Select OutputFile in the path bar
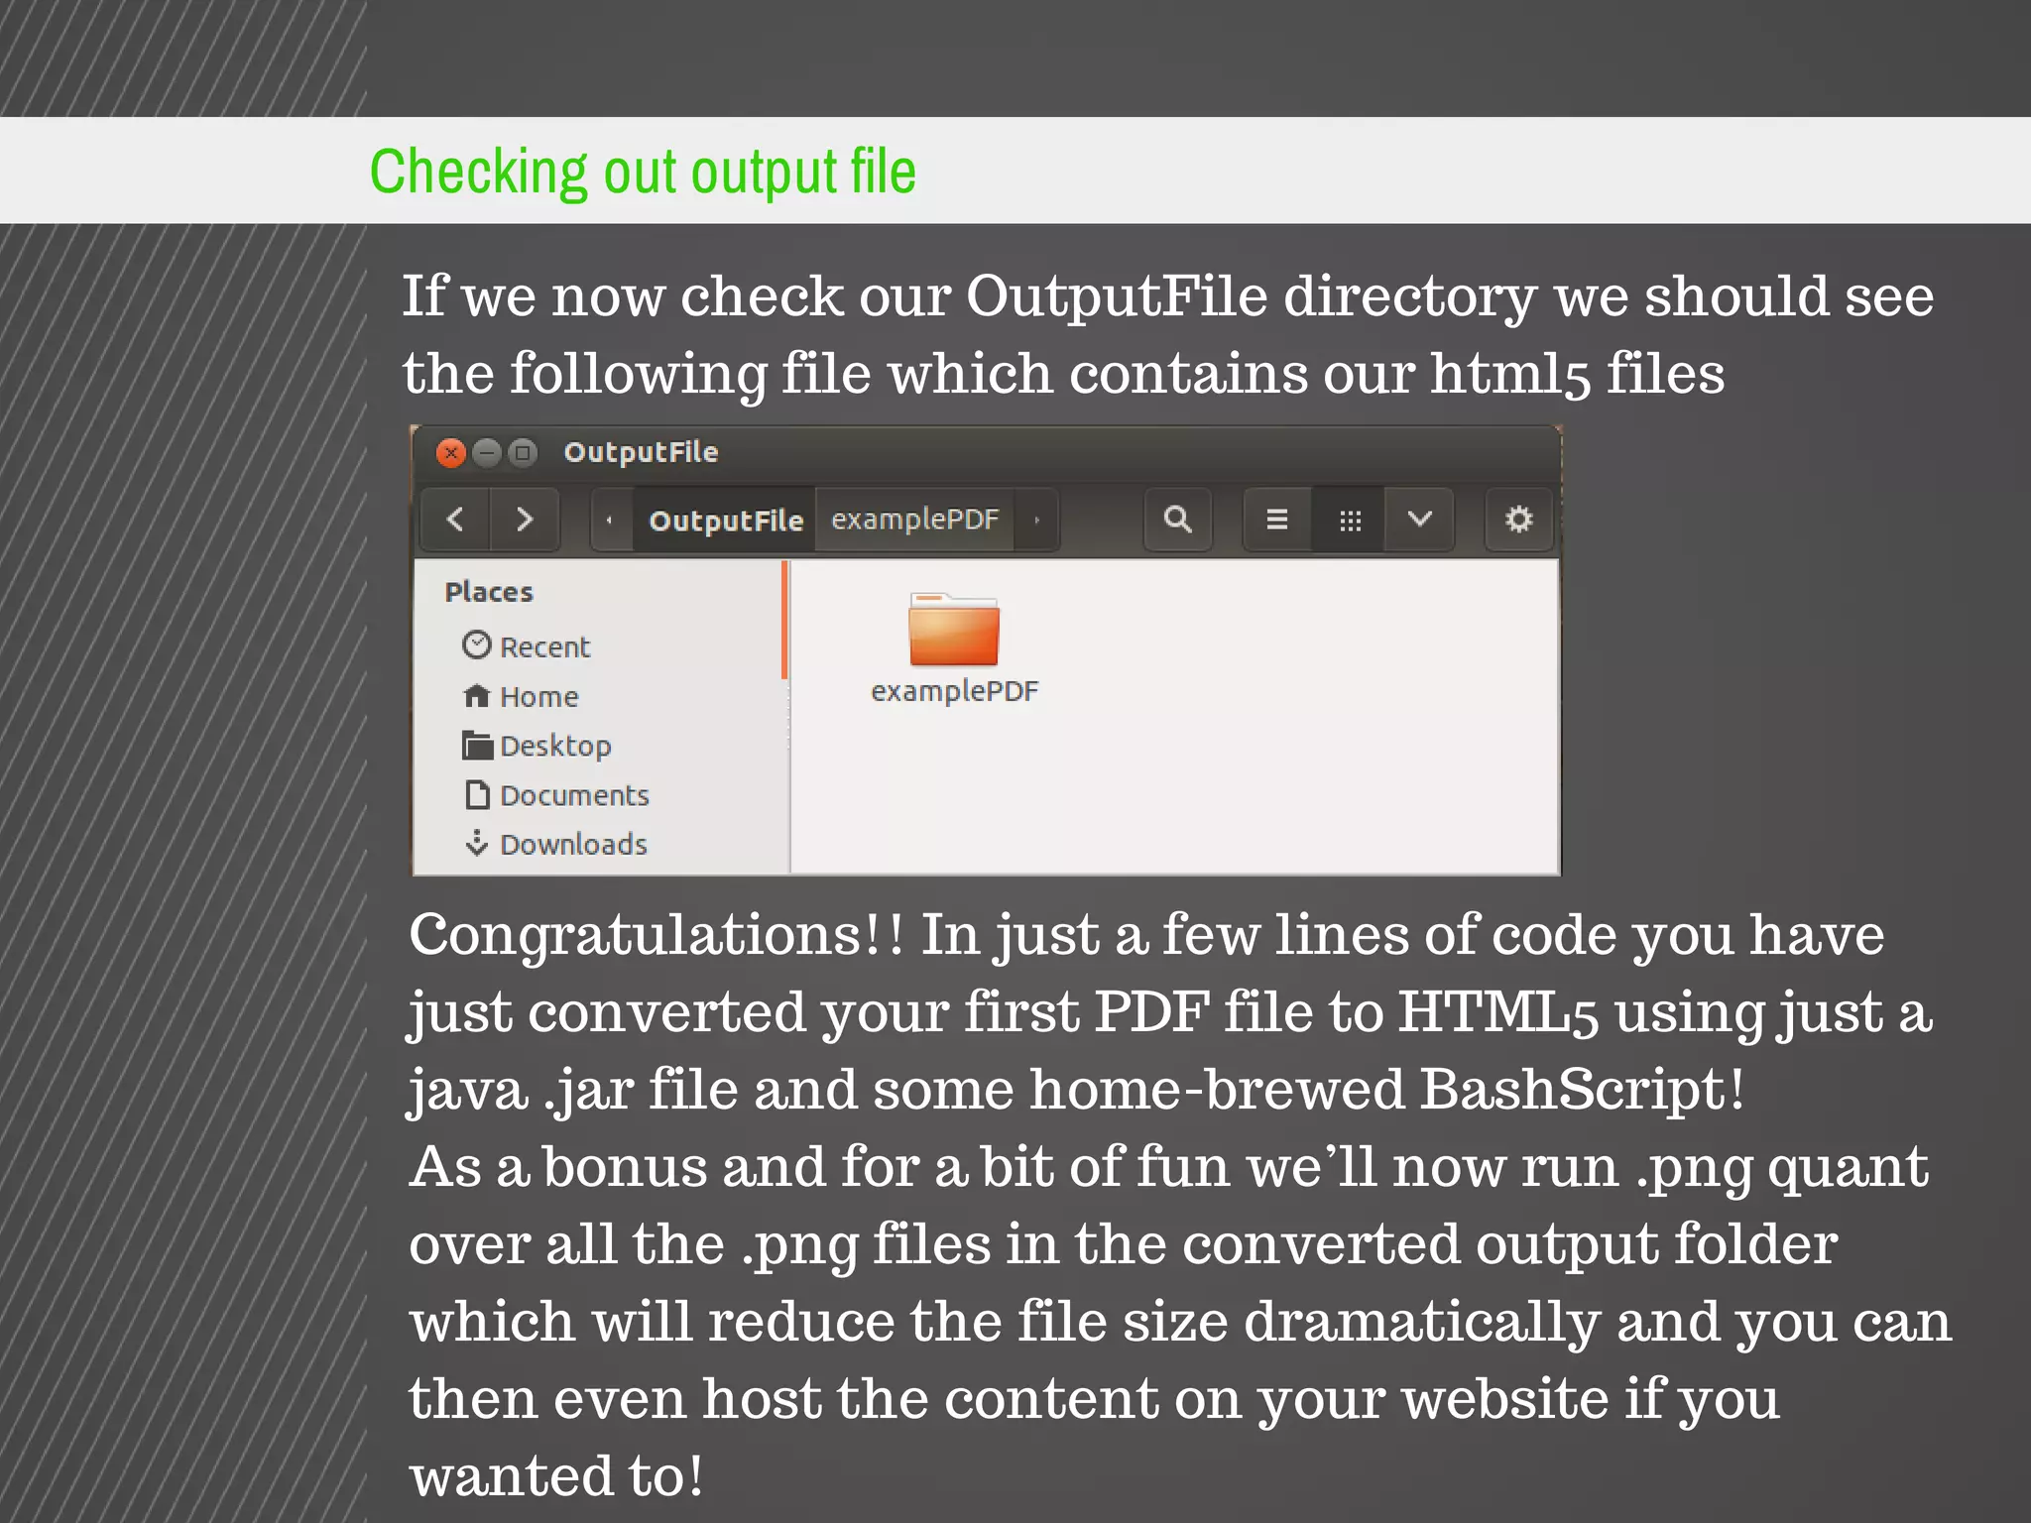2031x1523 pixels. pos(726,520)
